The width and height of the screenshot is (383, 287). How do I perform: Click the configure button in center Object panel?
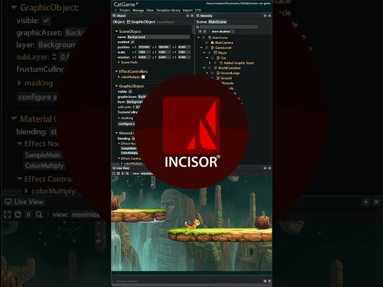126,124
